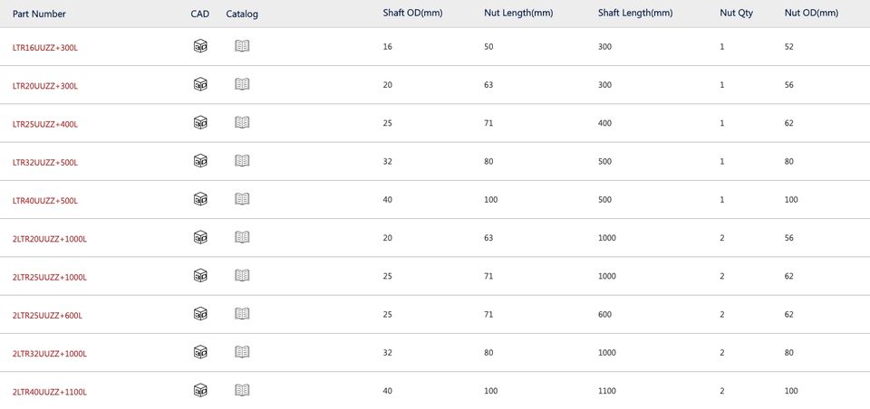This screenshot has height=409, width=870.
Task: Open part link LTR20UUZZ+300L
Action: coord(45,86)
